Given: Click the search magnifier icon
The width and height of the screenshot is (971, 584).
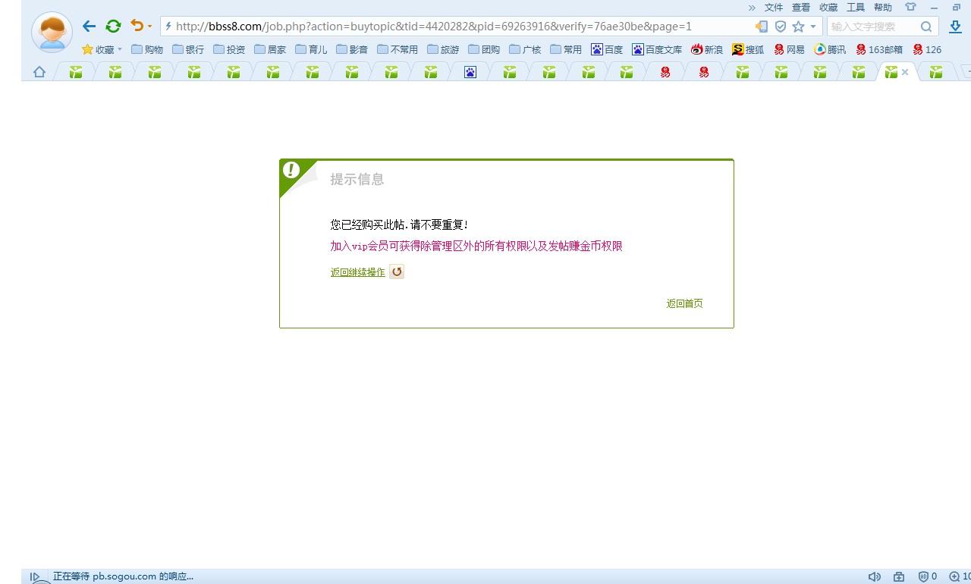Looking at the screenshot, I should pyautogui.click(x=926, y=27).
